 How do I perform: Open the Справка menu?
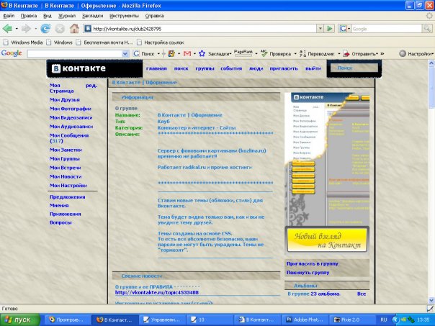(x=154, y=16)
